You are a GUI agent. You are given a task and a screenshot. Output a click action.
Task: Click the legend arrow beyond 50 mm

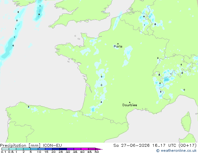click(x=99, y=149)
